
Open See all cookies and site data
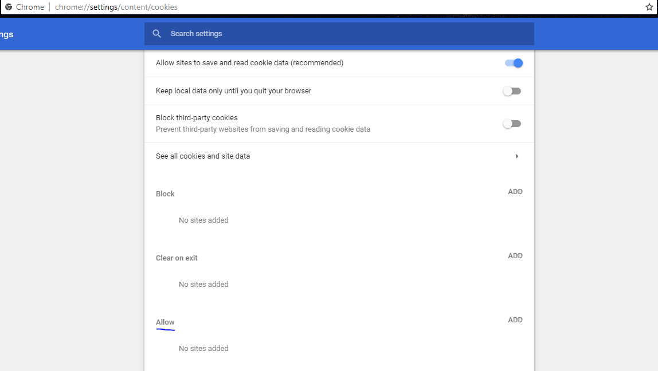pos(203,156)
